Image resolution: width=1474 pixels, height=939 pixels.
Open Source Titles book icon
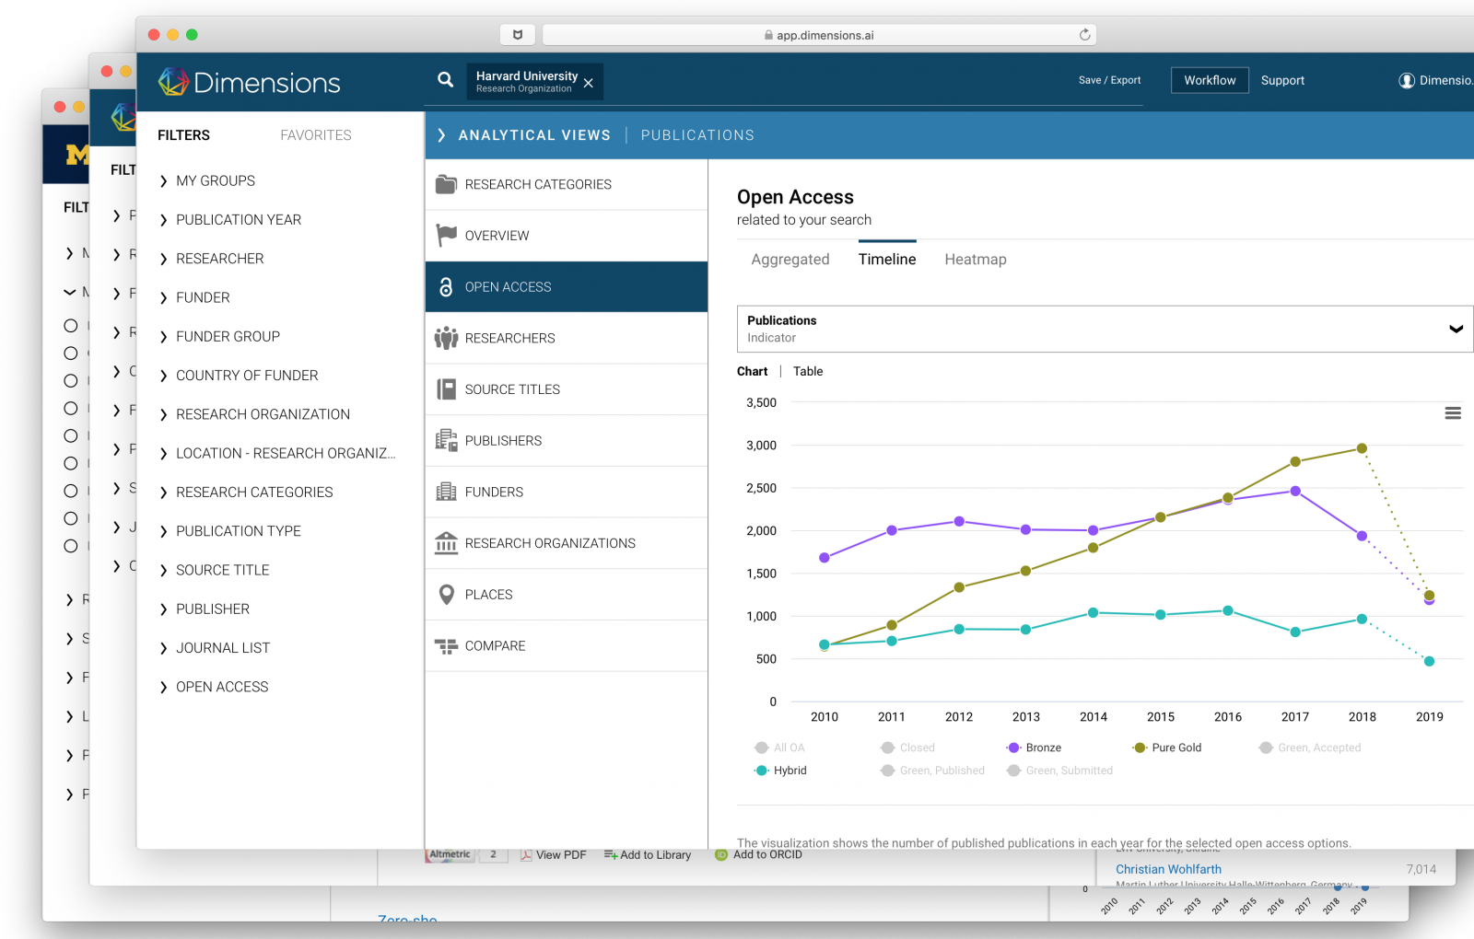[446, 389]
